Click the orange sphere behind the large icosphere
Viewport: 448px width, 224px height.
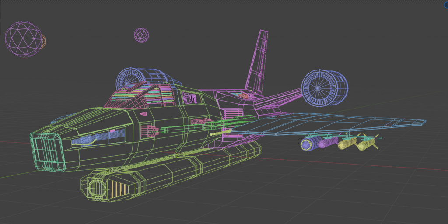[43, 42]
